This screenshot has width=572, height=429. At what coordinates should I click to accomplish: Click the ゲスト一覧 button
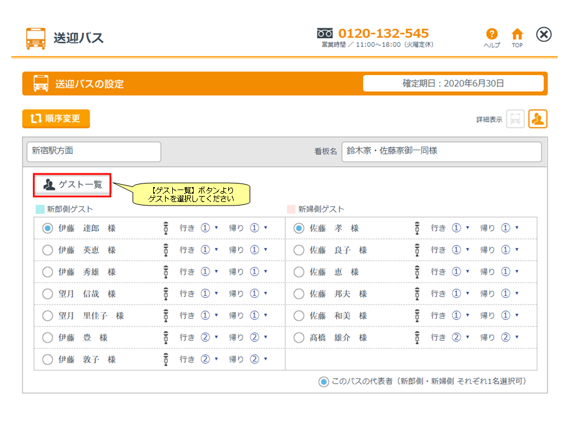point(72,185)
